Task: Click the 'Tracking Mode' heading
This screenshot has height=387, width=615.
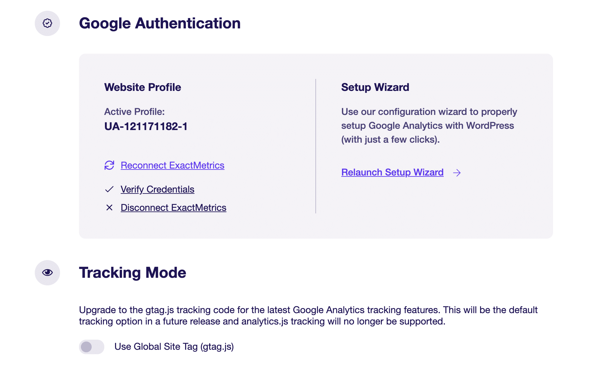Action: coord(133,273)
